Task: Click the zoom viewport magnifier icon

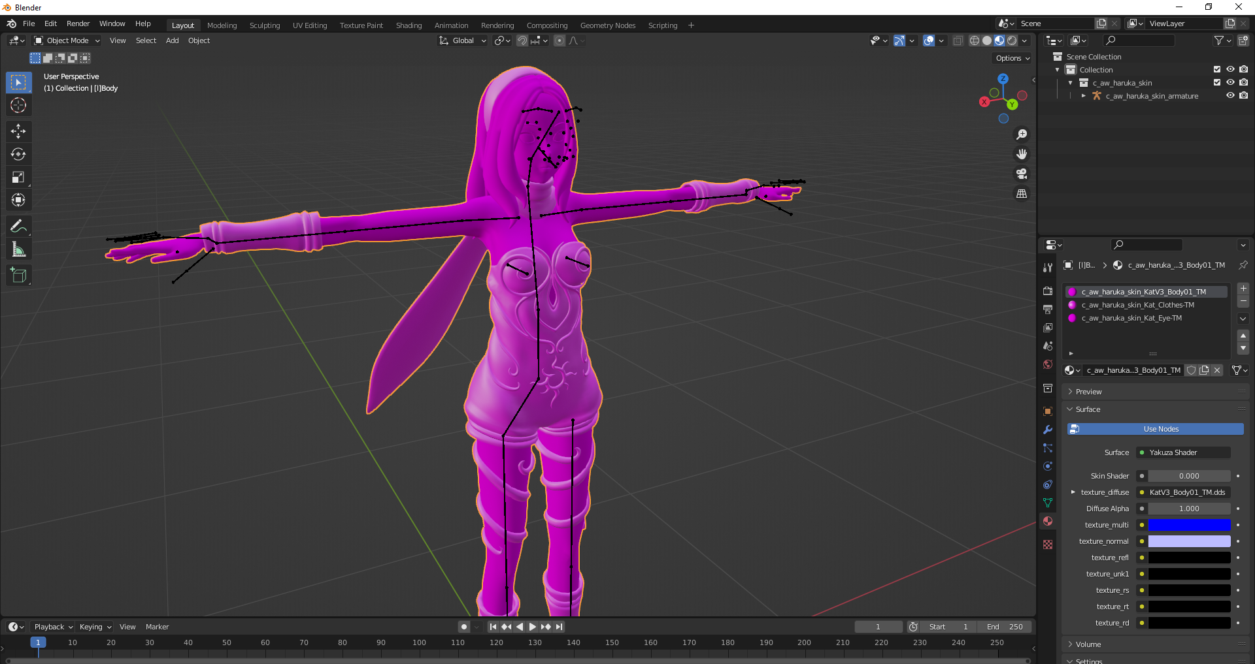Action: (x=1022, y=134)
